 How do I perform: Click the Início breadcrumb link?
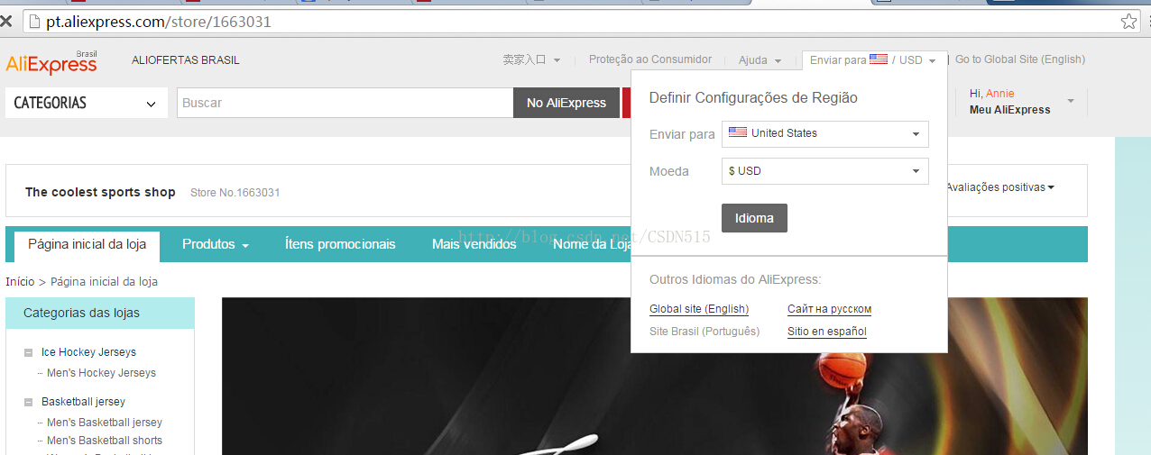20,282
